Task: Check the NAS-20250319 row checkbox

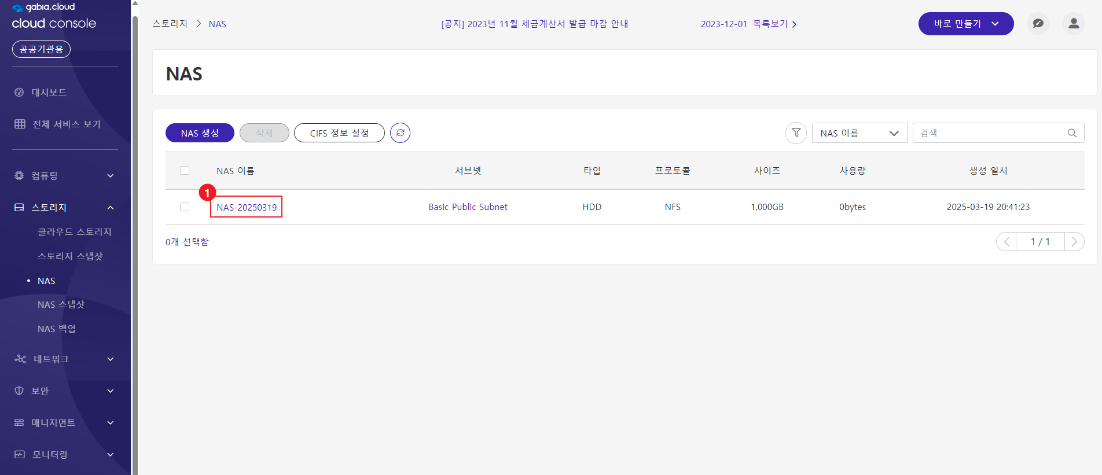Action: point(185,207)
